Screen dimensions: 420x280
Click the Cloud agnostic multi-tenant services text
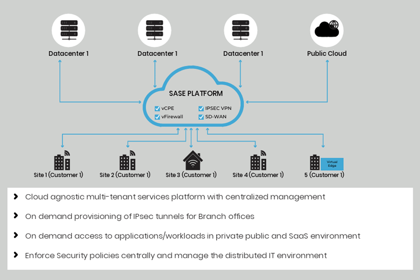coord(175,197)
